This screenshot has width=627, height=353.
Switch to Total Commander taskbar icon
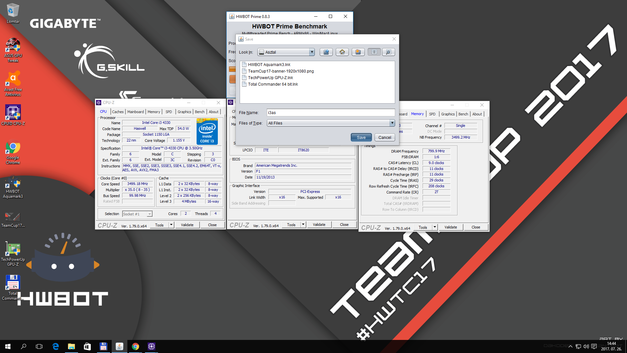(103, 346)
